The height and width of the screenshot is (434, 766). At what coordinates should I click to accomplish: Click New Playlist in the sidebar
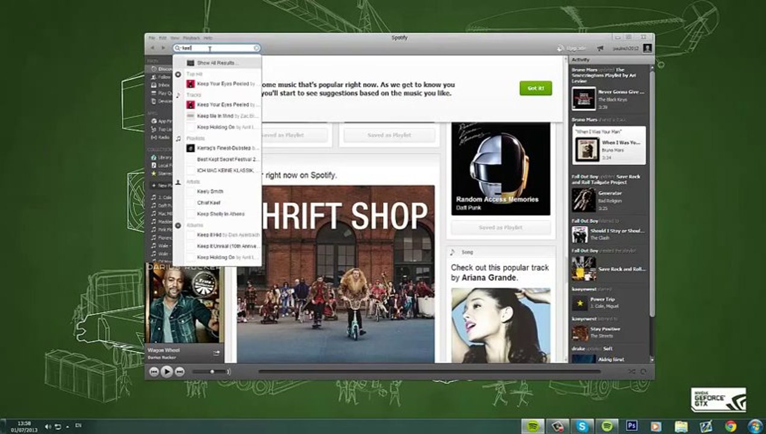(161, 186)
